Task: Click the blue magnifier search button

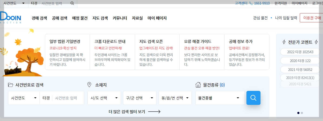Action: pos(253,98)
